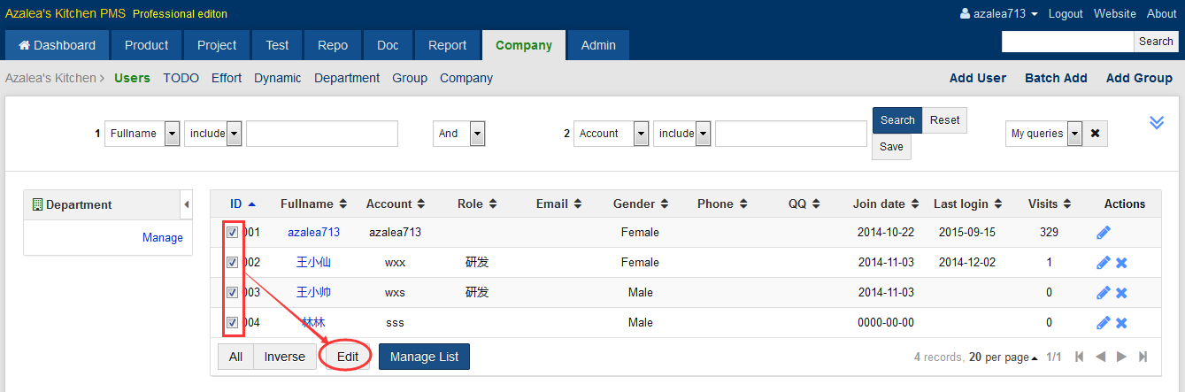Click the Add User link
Viewport: 1185px width, 392px height.
[977, 78]
